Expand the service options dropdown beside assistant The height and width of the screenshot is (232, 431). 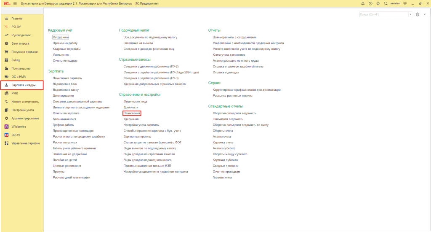click(405, 3)
